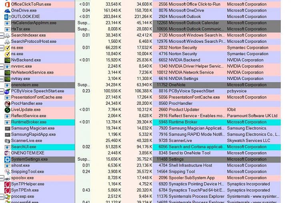
Task: Click the private bytes value '283,844 K'
Action: [x=112, y=17]
